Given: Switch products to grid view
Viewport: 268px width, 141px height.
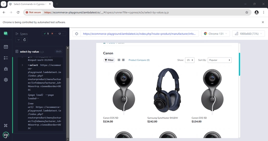Looking at the screenshot, I should (119, 60).
